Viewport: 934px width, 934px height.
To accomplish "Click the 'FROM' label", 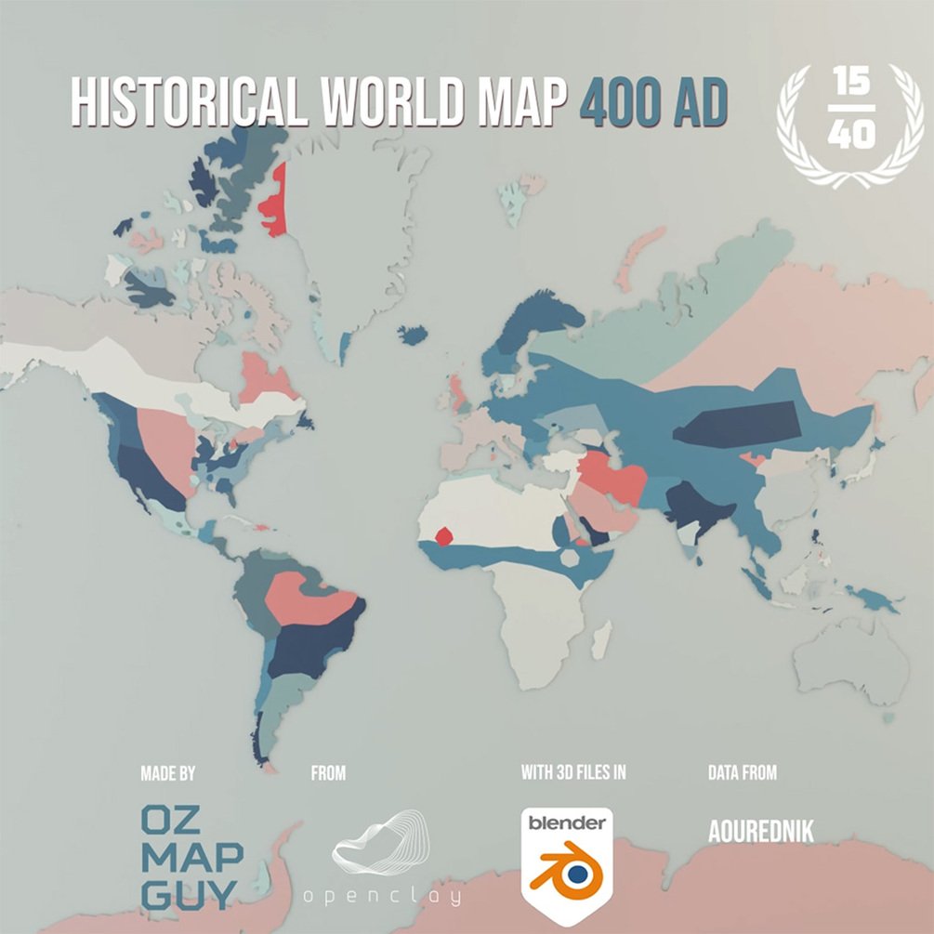I will click(x=328, y=773).
